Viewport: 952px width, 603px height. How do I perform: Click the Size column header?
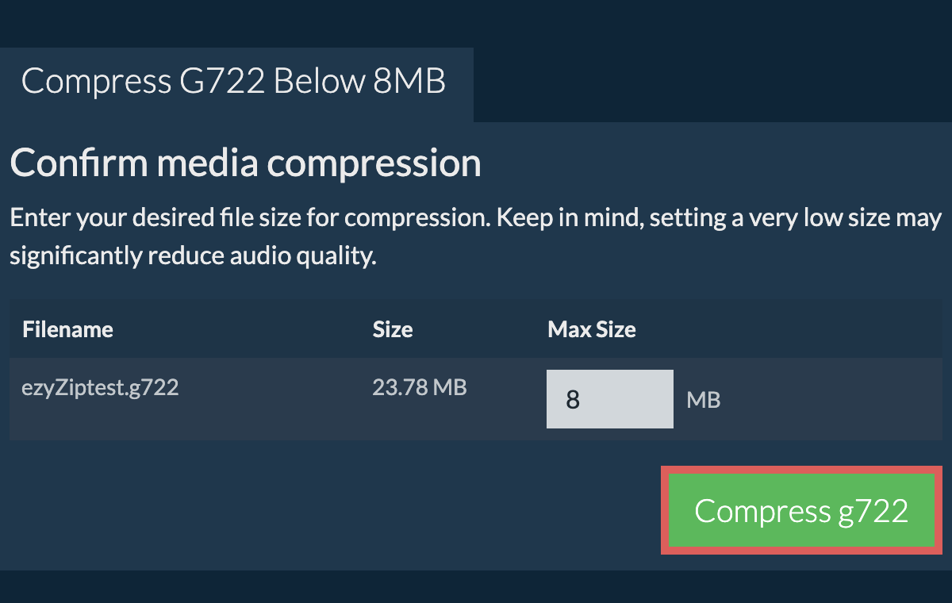click(393, 329)
